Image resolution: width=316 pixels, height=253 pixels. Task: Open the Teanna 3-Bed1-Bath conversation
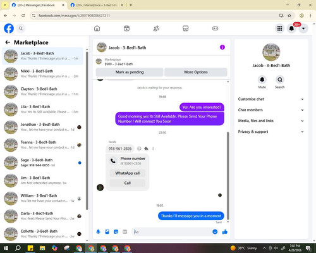(42, 145)
